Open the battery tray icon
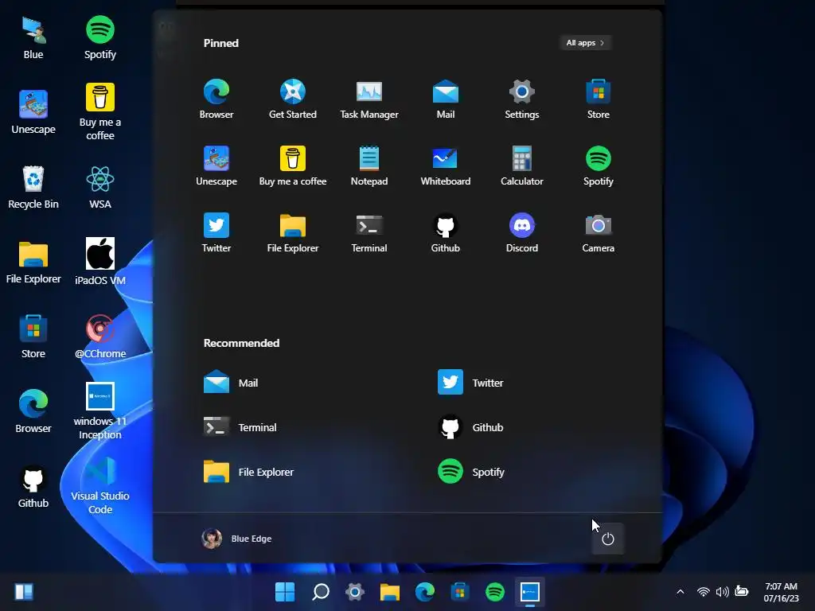815x611 pixels. (x=742, y=591)
